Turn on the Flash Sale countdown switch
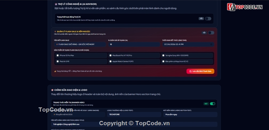The image size is (269, 130). [211, 33]
